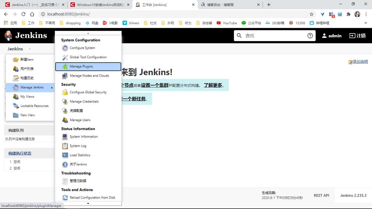Go to the browser home page
372x209 pixels.
pyautogui.click(x=32, y=14)
